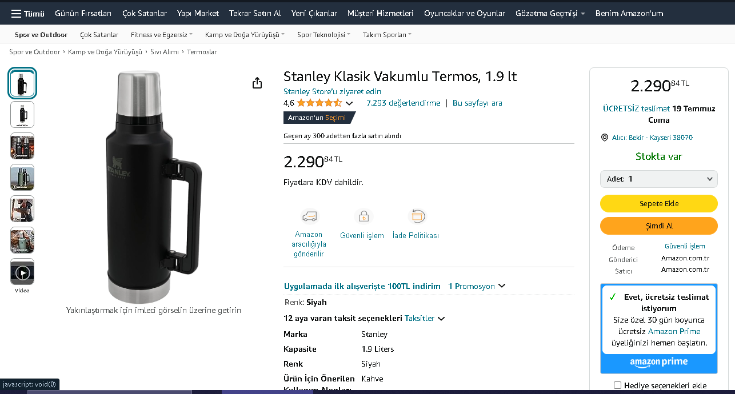Image resolution: width=735 pixels, height=394 pixels.
Task: Play the product video thumbnail
Action: (x=22, y=272)
